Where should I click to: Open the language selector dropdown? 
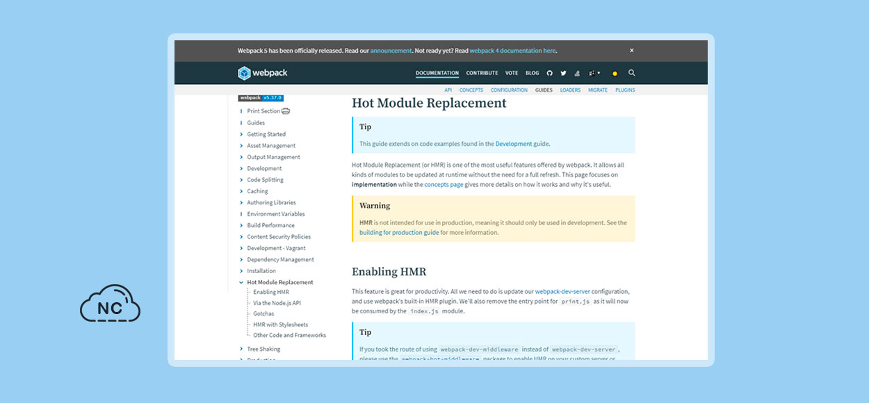(x=595, y=73)
